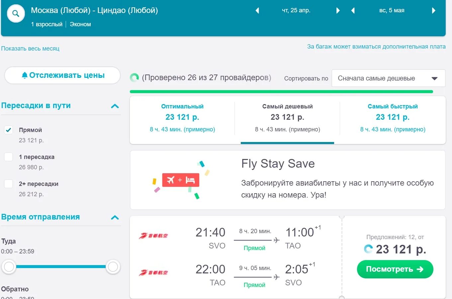Enable the 2+ пересадки checkbox
This screenshot has width=452, height=299.
pos(9,184)
